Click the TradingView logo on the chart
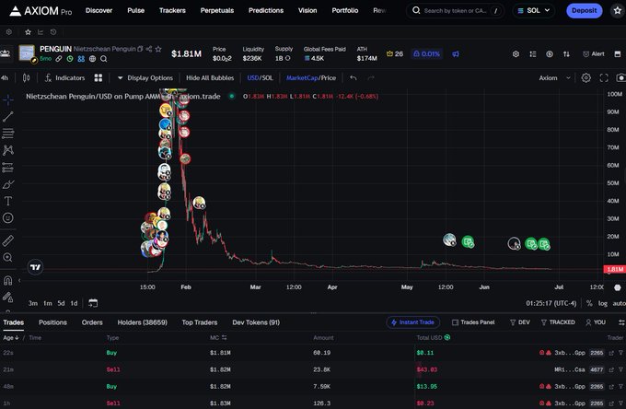 point(35,267)
